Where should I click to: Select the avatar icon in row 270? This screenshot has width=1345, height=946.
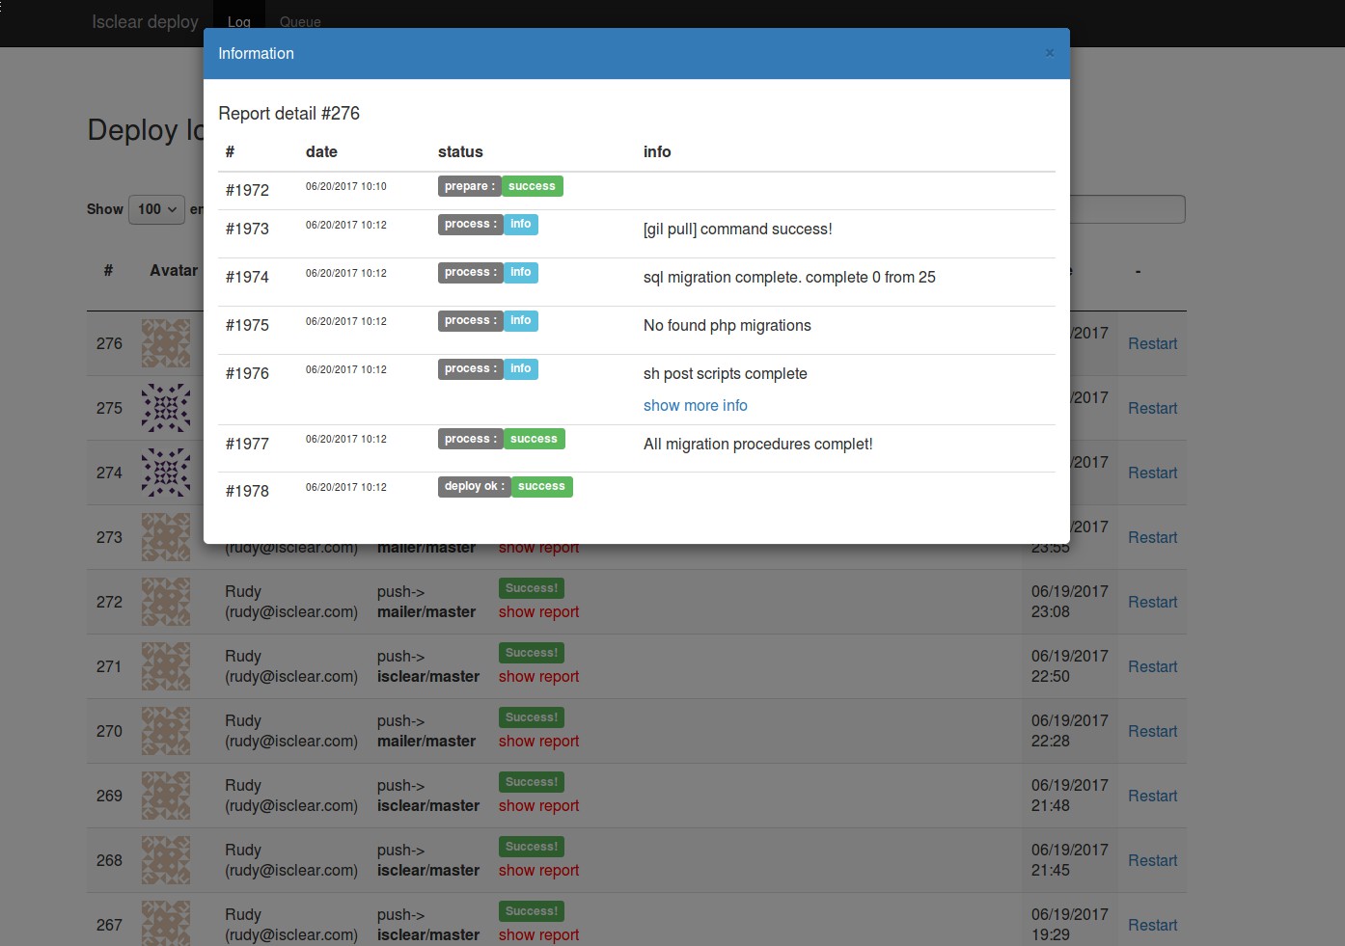click(x=166, y=731)
